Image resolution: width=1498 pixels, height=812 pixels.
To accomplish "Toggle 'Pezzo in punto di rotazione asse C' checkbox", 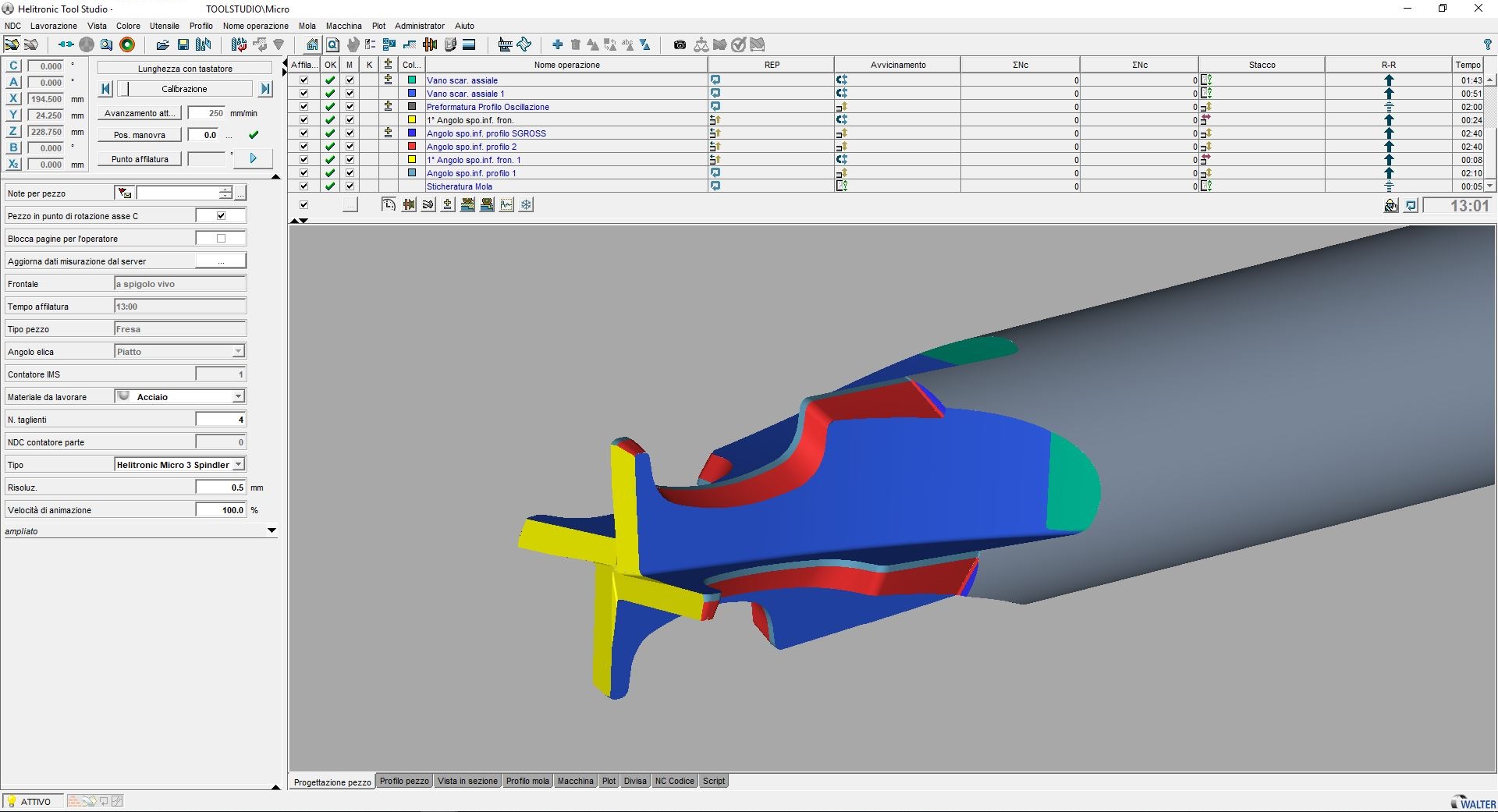I will 221,216.
